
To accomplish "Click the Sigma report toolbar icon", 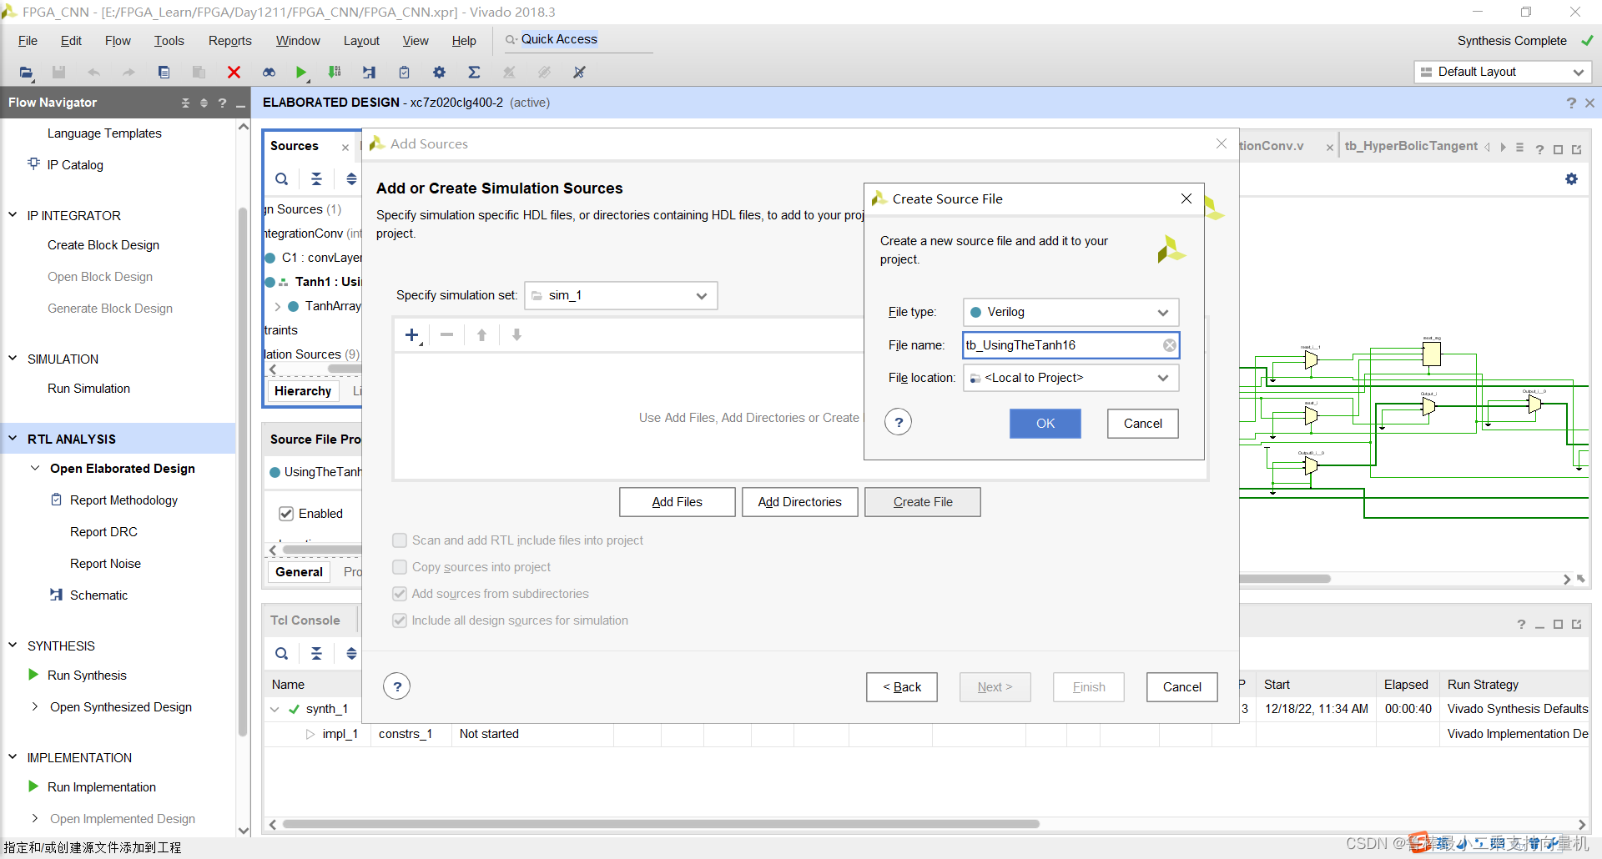I will (x=474, y=73).
